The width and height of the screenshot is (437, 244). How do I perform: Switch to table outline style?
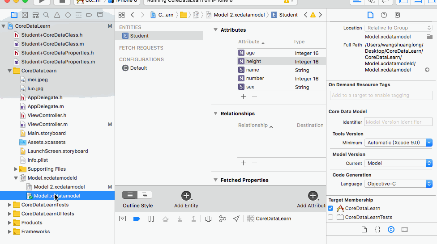pos(130,195)
